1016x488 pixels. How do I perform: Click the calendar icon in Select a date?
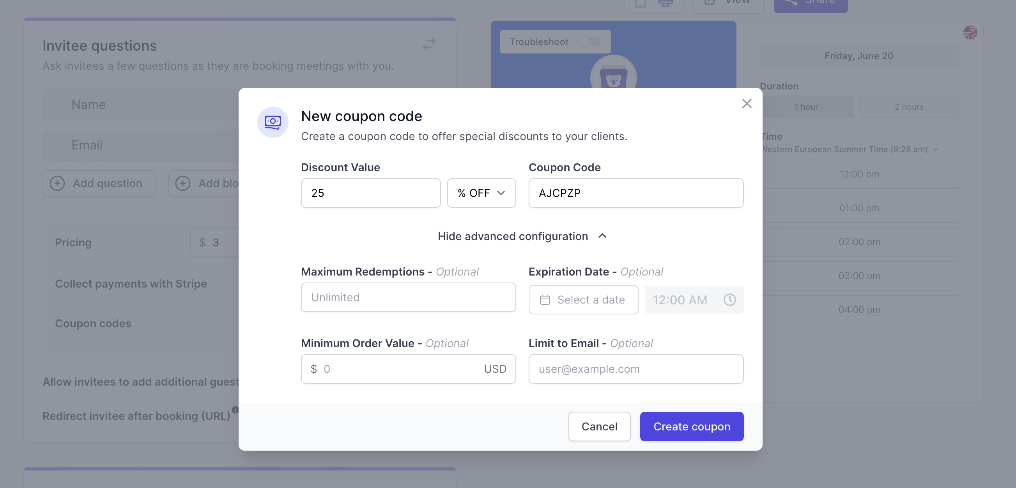[x=545, y=300]
